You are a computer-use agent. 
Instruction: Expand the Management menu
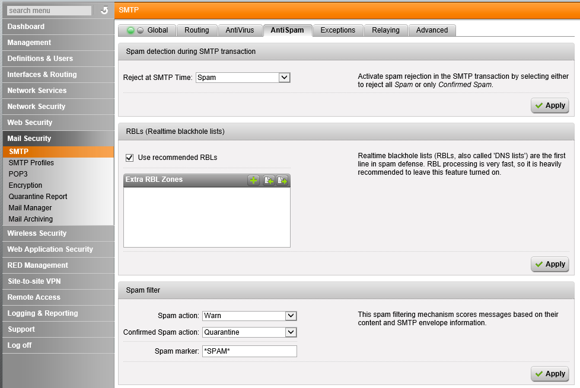click(58, 43)
